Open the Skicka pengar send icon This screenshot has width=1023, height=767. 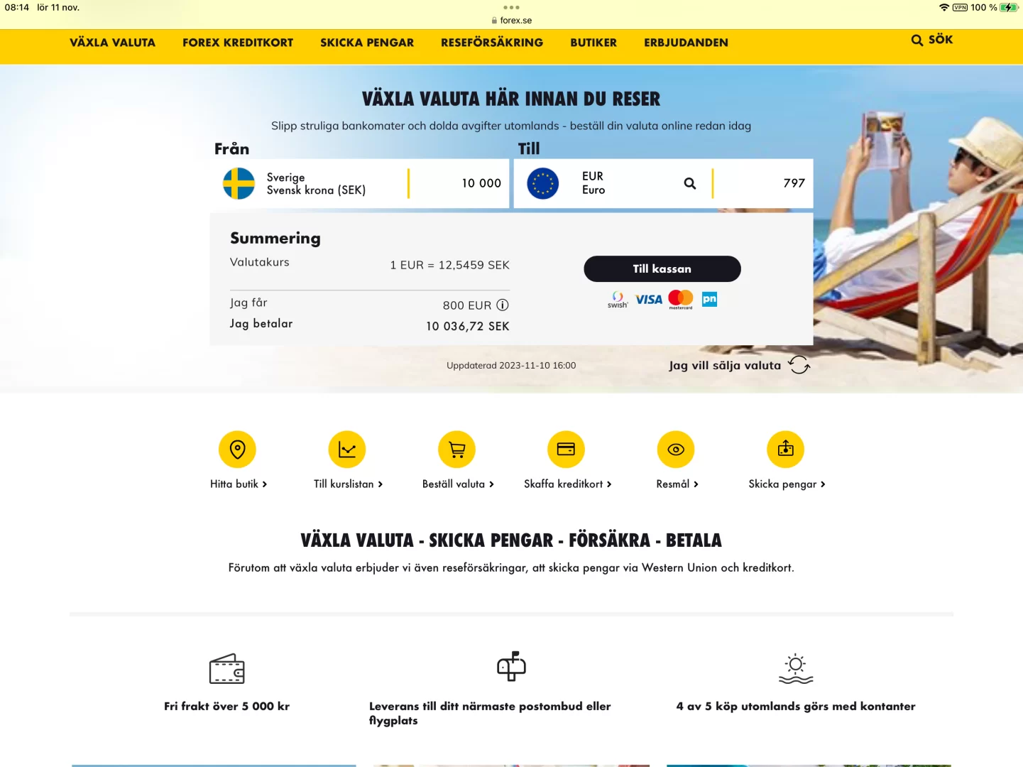click(786, 450)
